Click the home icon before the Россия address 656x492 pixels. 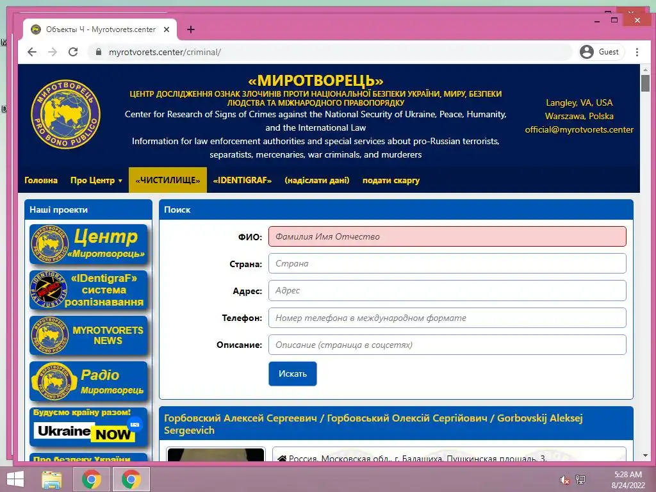(282, 459)
